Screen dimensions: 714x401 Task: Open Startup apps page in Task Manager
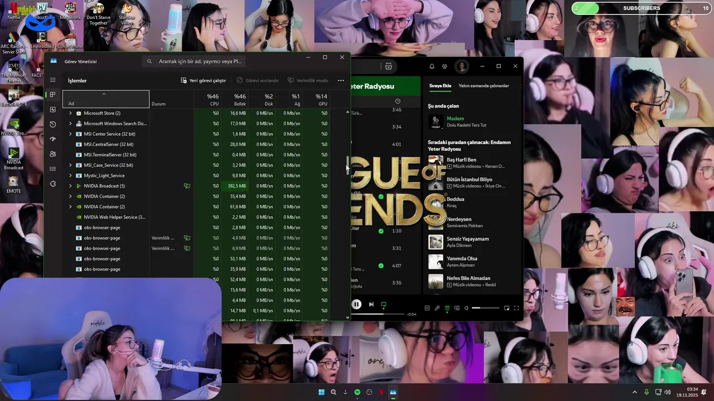pyautogui.click(x=52, y=139)
